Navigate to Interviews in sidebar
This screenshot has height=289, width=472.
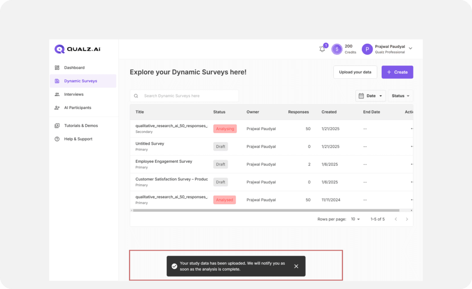pyautogui.click(x=74, y=94)
